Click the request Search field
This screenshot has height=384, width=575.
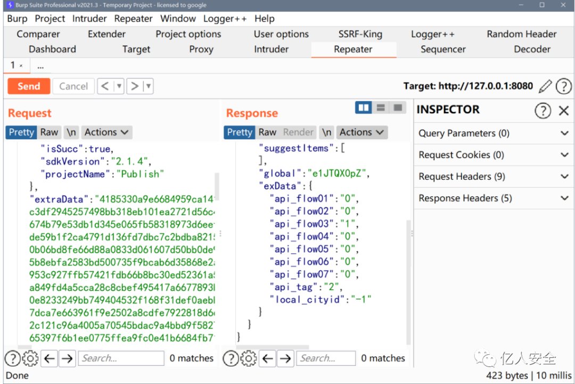[121, 358]
